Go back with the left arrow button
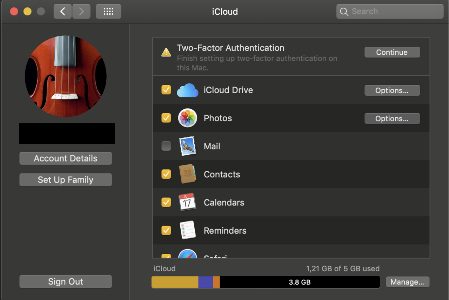 click(63, 12)
